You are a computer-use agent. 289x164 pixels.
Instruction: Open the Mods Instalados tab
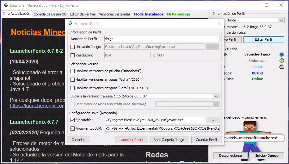149,14
